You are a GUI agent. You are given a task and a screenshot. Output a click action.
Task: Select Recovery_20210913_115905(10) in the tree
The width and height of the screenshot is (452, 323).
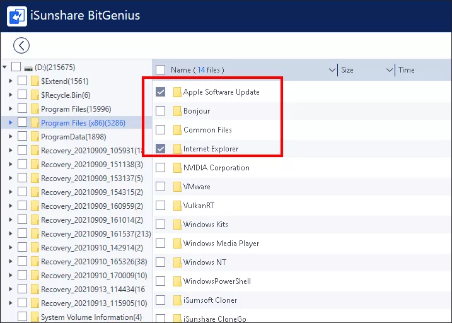(x=94, y=303)
